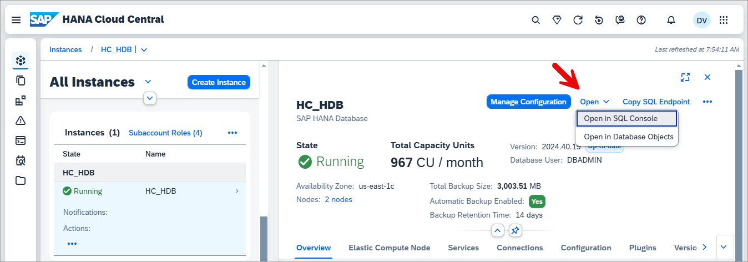Pin the header with pin icon

pyautogui.click(x=515, y=230)
